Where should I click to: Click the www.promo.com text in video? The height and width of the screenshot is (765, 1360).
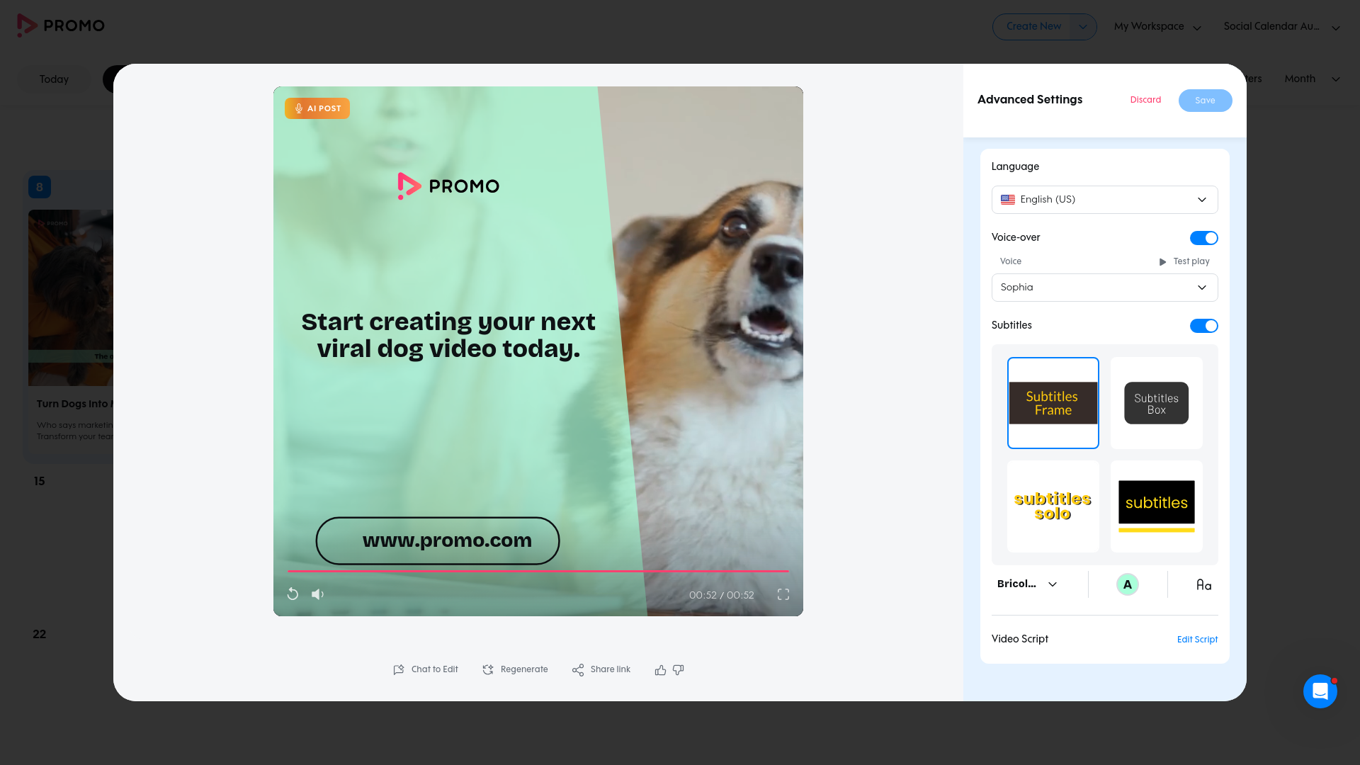point(447,540)
